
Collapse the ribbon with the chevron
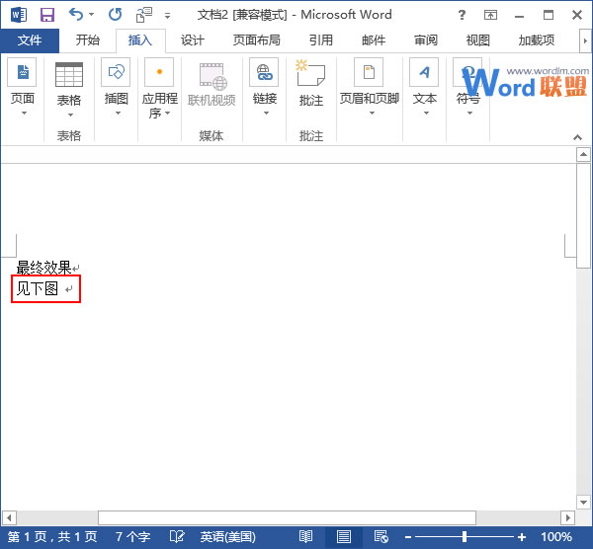click(x=577, y=137)
